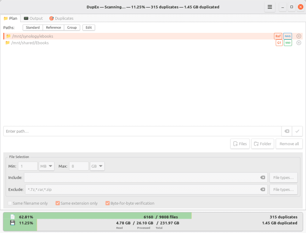The image size is (306, 233).
Task: Open the hamburger menu in title bar
Action: tap(270, 7)
